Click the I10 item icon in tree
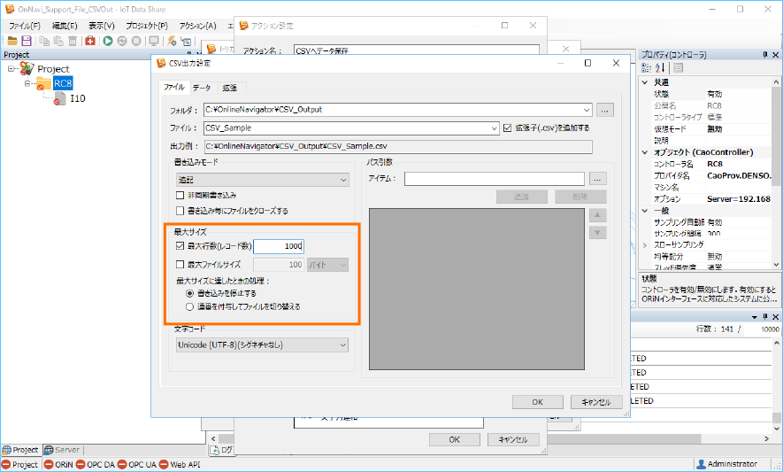 (58, 98)
